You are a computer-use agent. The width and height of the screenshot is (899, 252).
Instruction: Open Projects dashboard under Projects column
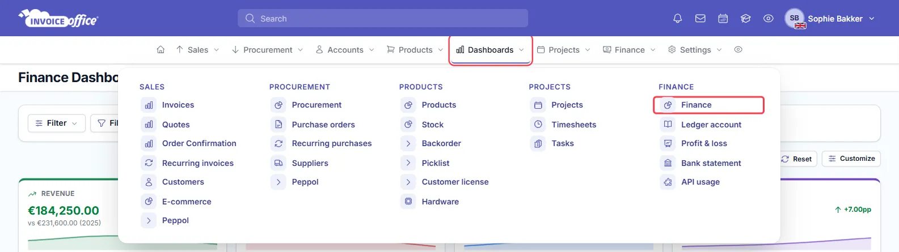tap(567, 105)
